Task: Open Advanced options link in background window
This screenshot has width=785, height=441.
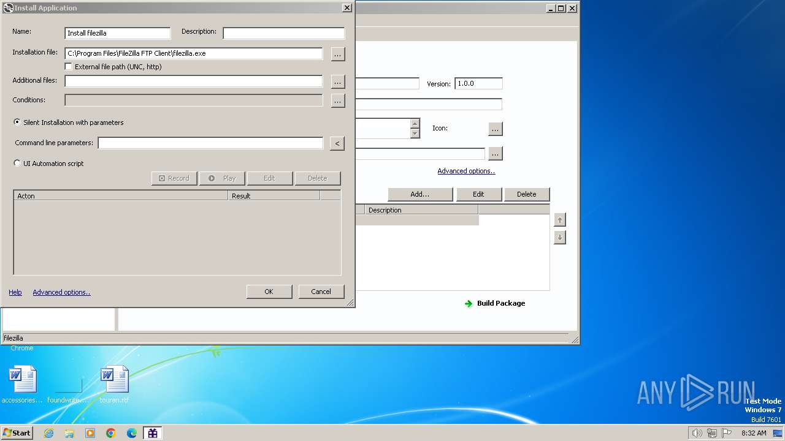Action: click(x=466, y=171)
